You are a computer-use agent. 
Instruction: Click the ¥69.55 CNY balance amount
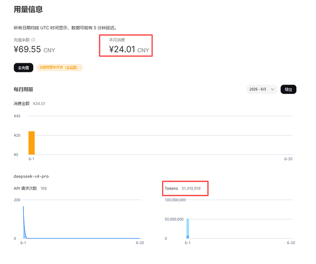click(34, 49)
